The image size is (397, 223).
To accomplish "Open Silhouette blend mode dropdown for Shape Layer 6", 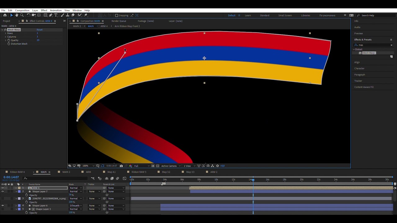I will point(76,206).
